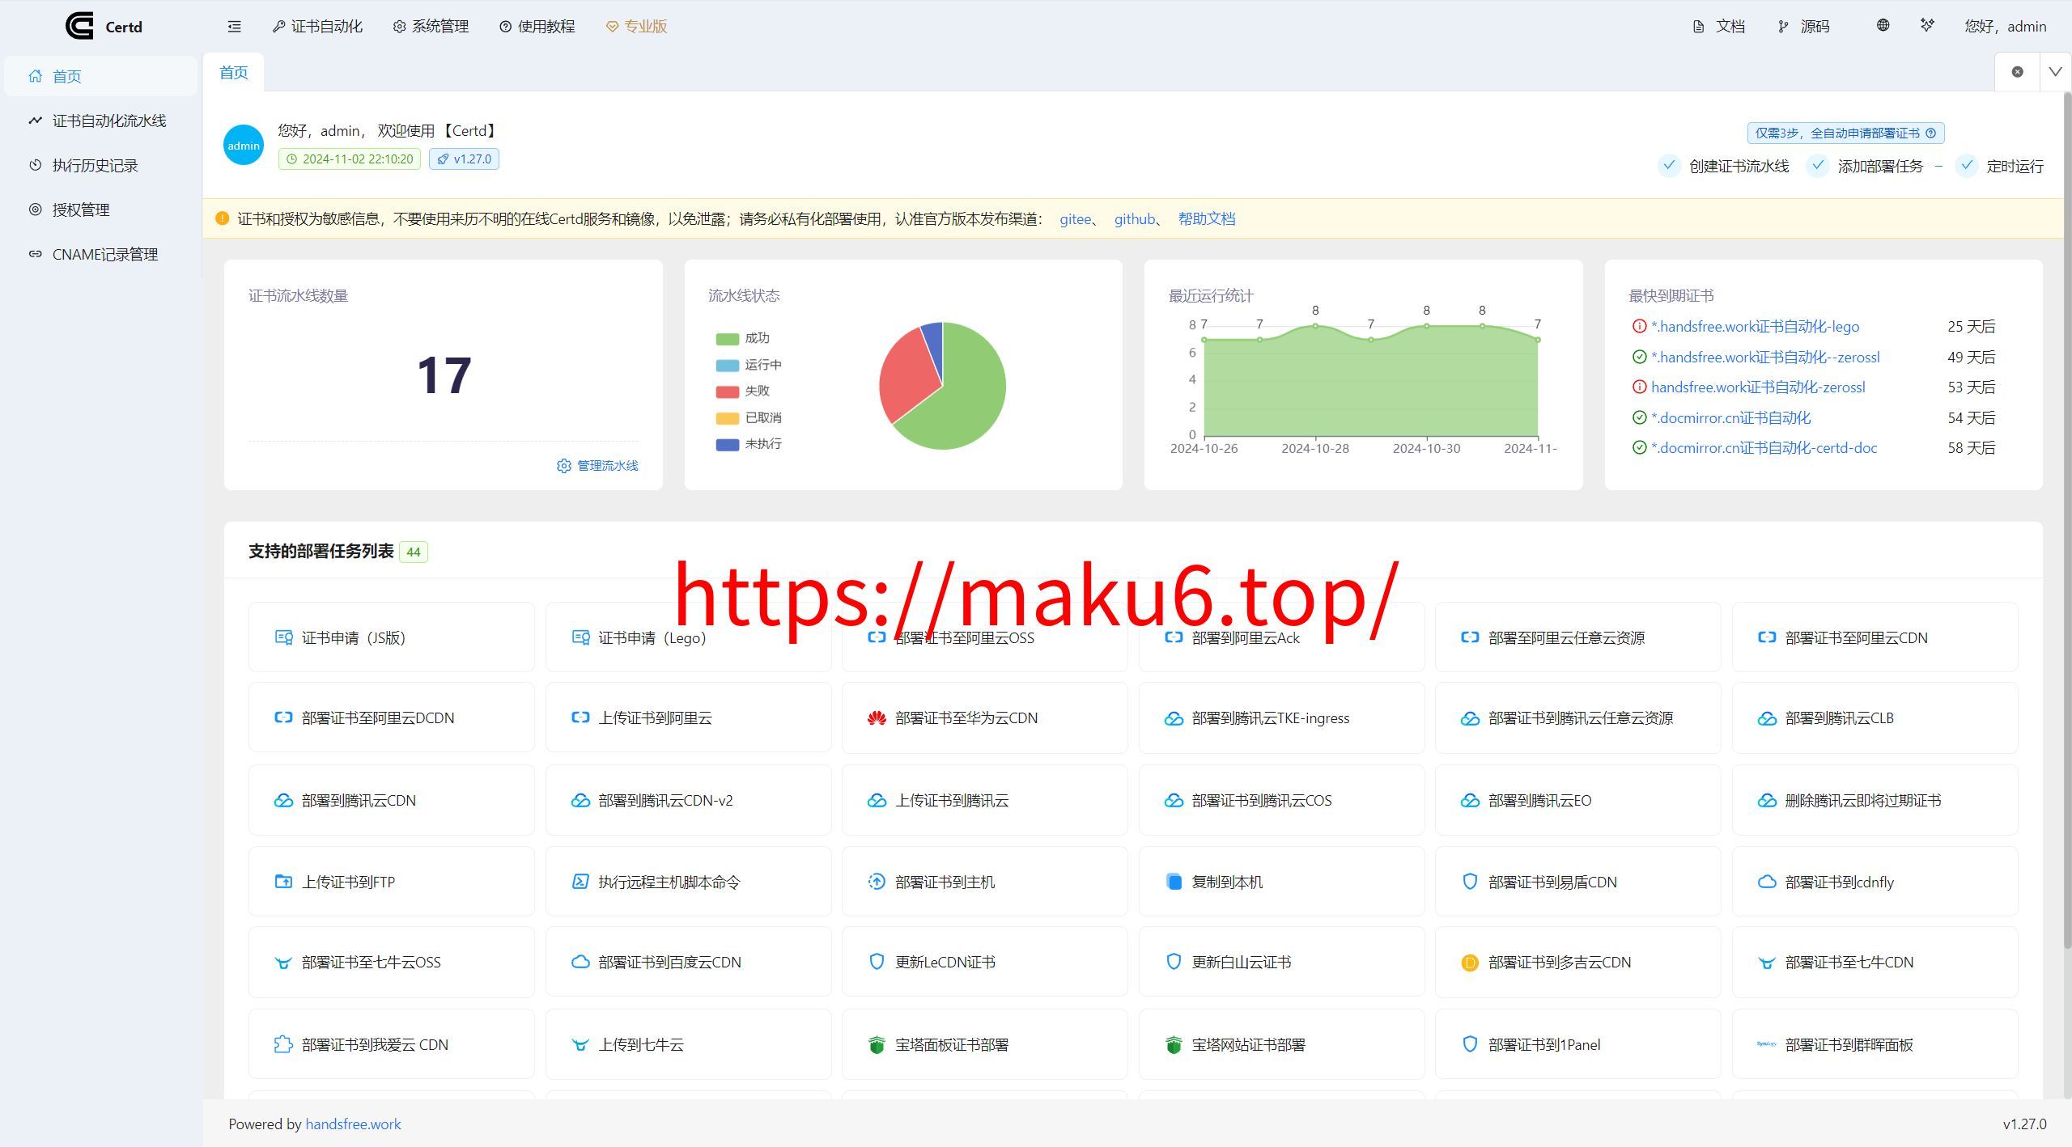The height and width of the screenshot is (1147, 2072).
Task: Click the 创建证书流水线 step
Action: pos(1724,166)
